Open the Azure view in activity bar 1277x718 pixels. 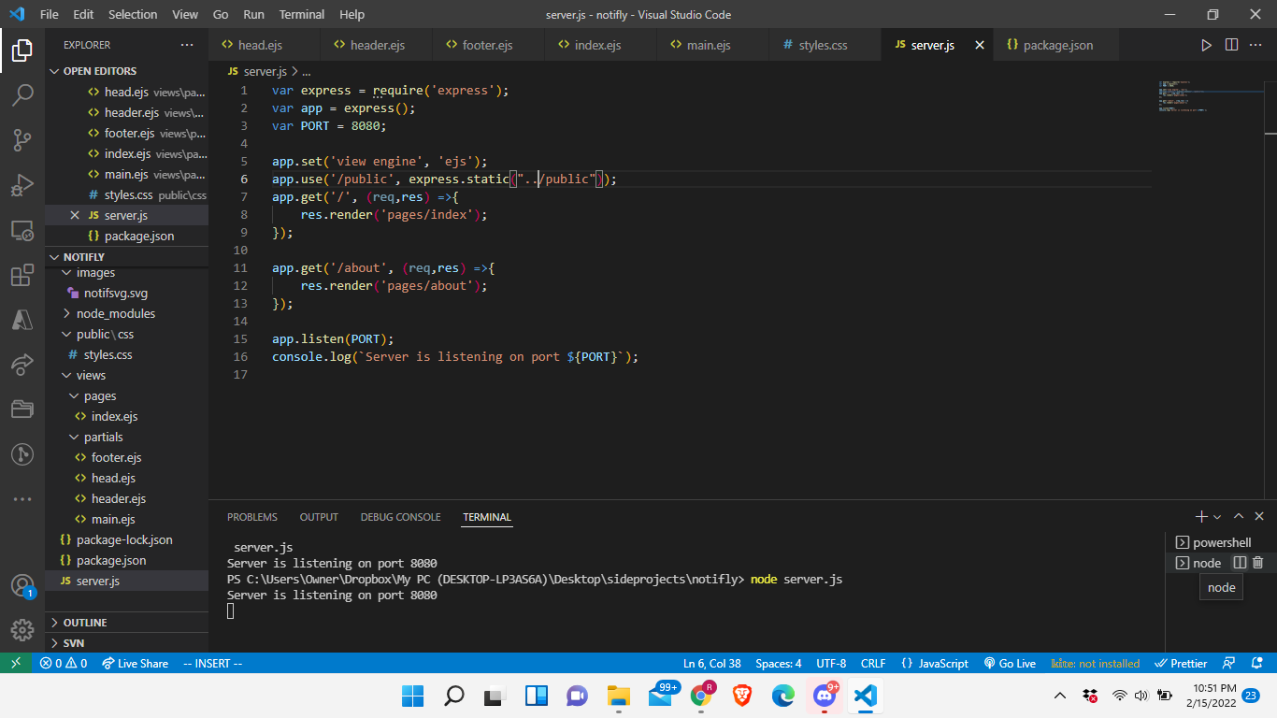[x=22, y=320]
